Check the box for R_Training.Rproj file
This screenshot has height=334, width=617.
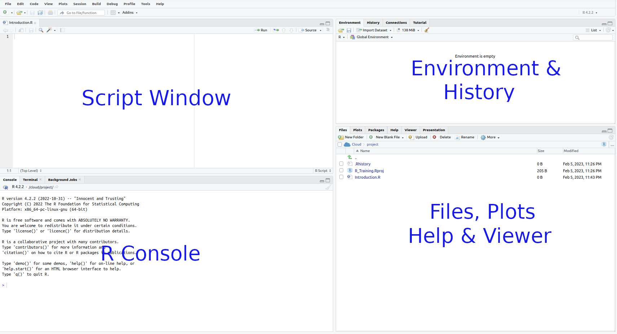tap(341, 170)
